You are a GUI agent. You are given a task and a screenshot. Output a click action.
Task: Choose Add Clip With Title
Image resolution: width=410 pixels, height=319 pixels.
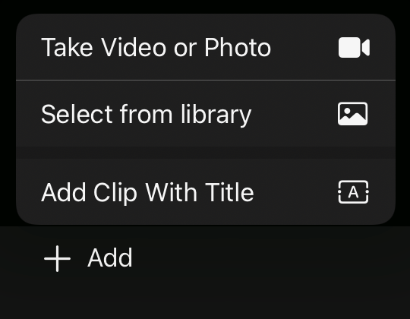point(206,191)
